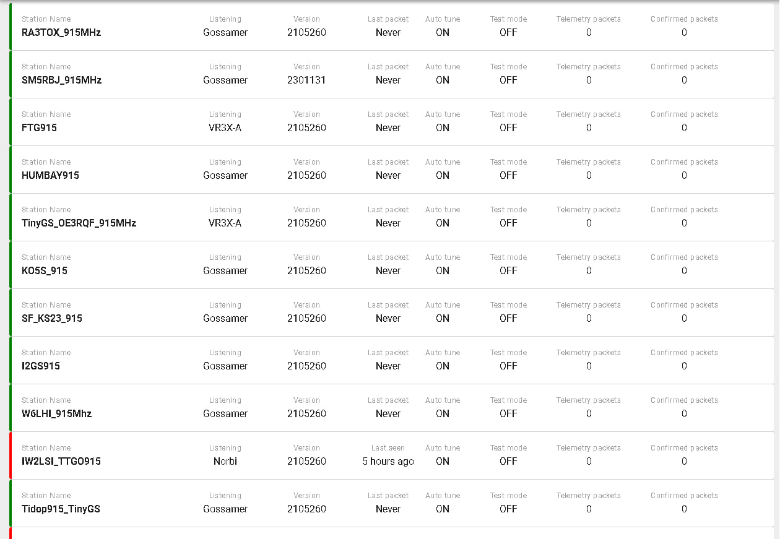
Task: Click the "5 hours ago" last seen value
Action: pos(388,462)
